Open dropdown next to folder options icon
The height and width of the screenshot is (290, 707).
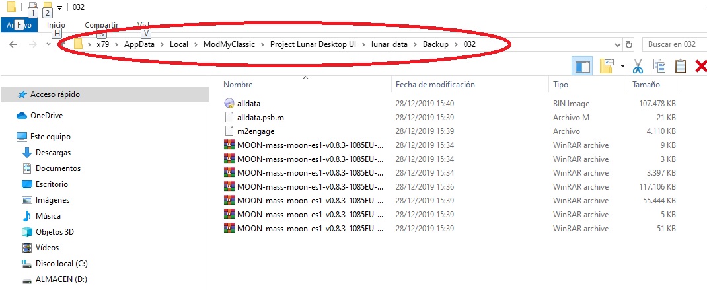coord(622,66)
